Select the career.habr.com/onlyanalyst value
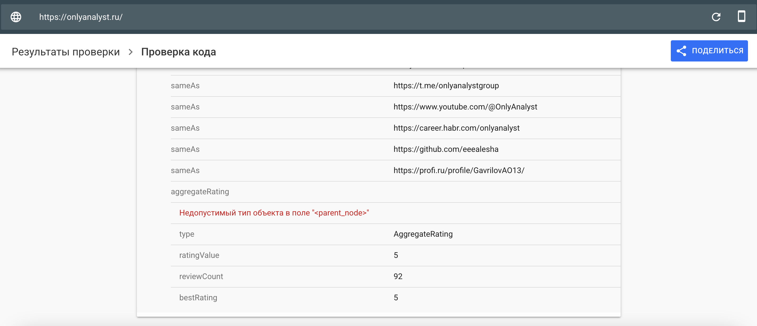The image size is (757, 326). [x=456, y=128]
